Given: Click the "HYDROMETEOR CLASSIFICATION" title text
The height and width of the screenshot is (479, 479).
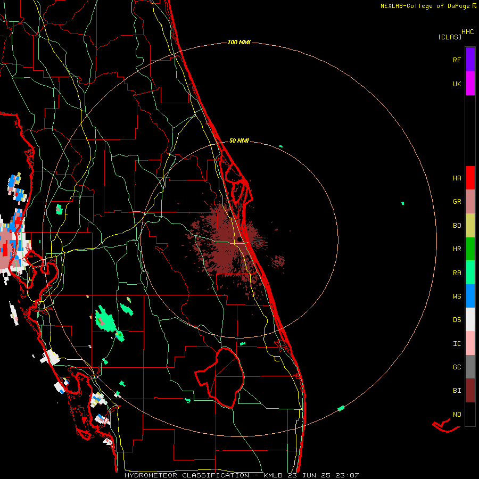Looking at the screenshot, I should (x=187, y=475).
